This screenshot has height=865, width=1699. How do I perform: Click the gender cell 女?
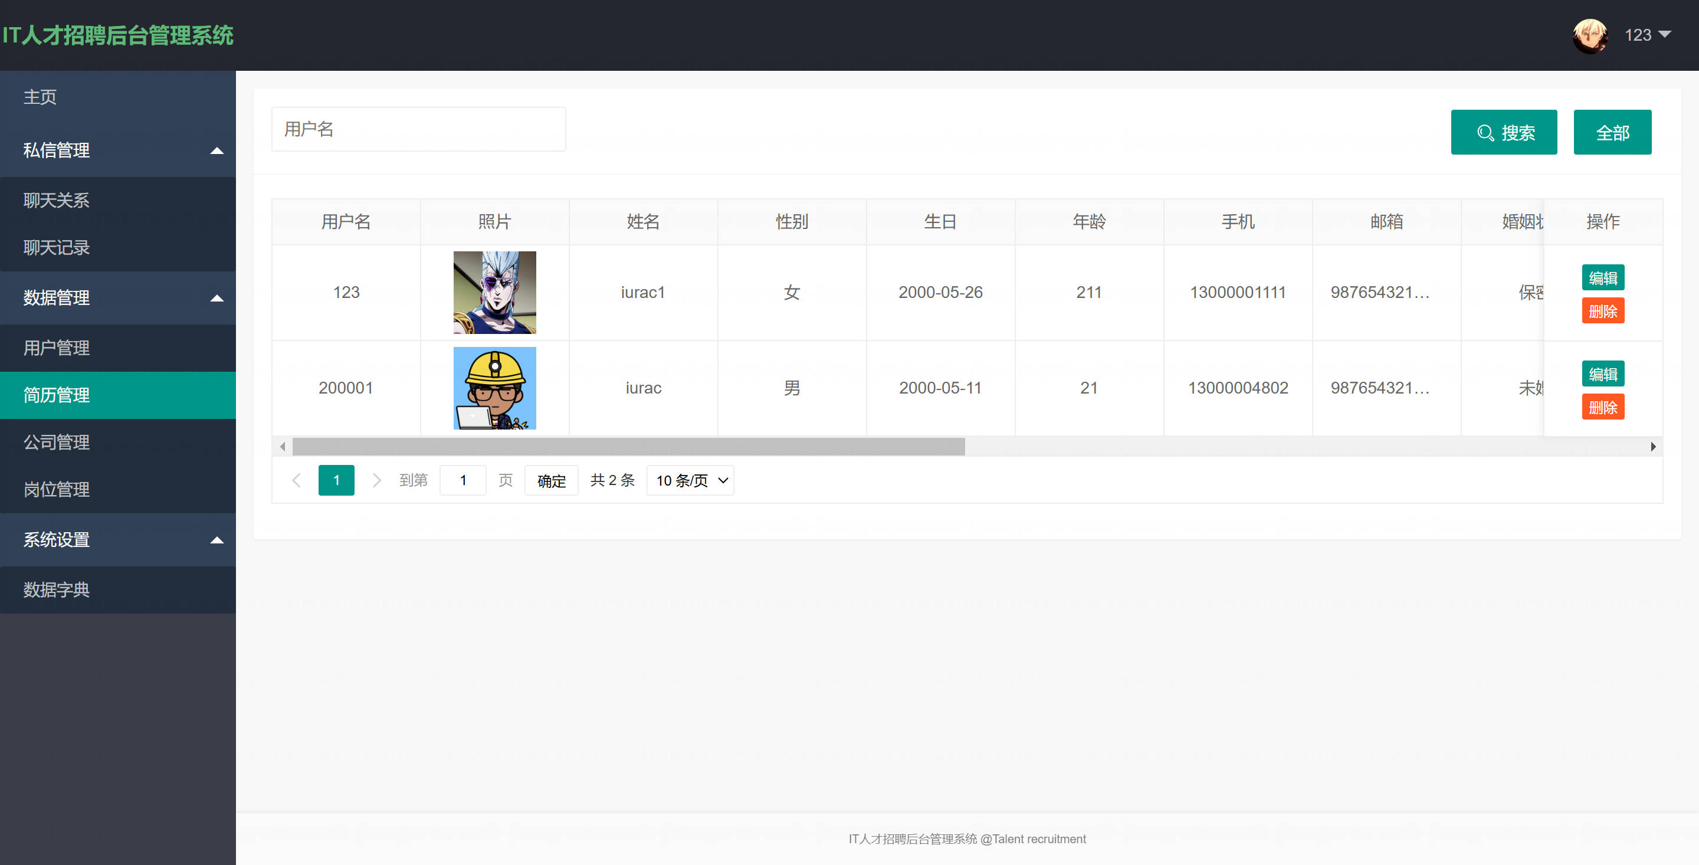(x=792, y=292)
